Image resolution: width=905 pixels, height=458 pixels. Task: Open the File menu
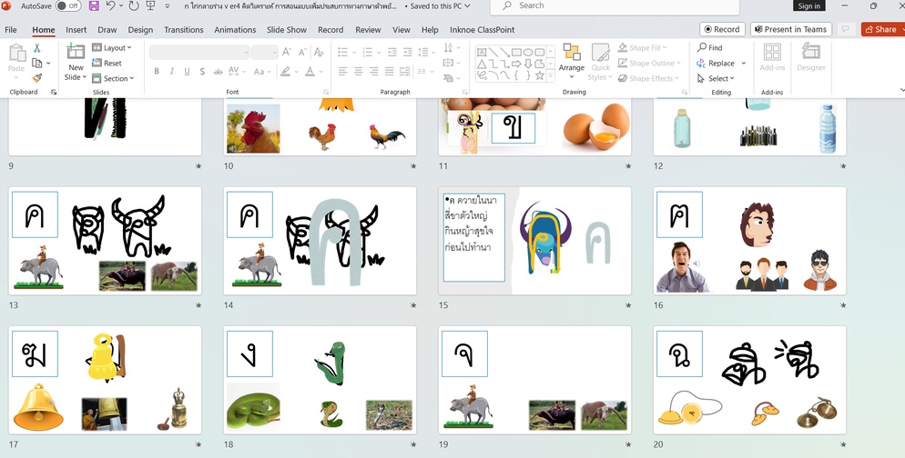[x=11, y=29]
